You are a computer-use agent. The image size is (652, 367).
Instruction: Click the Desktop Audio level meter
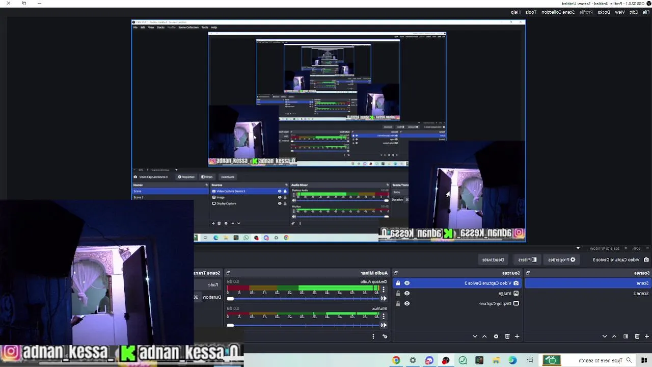click(304, 287)
